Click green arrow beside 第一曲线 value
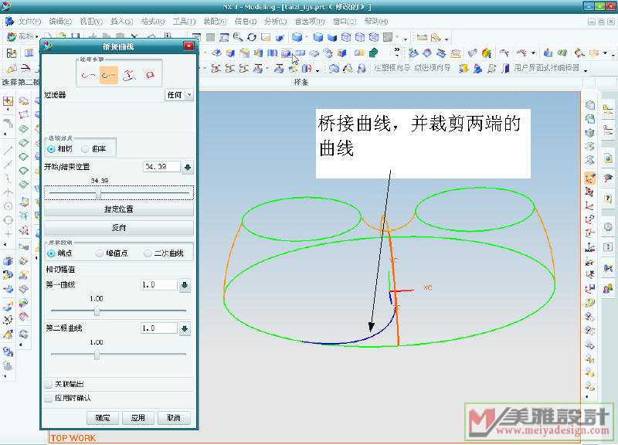The width and height of the screenshot is (618, 445). tap(185, 285)
